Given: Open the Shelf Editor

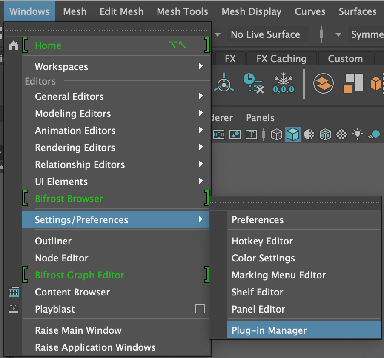Looking at the screenshot, I should (304, 292).
